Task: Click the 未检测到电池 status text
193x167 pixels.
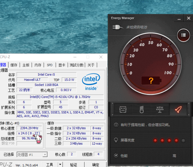Action: (137, 27)
